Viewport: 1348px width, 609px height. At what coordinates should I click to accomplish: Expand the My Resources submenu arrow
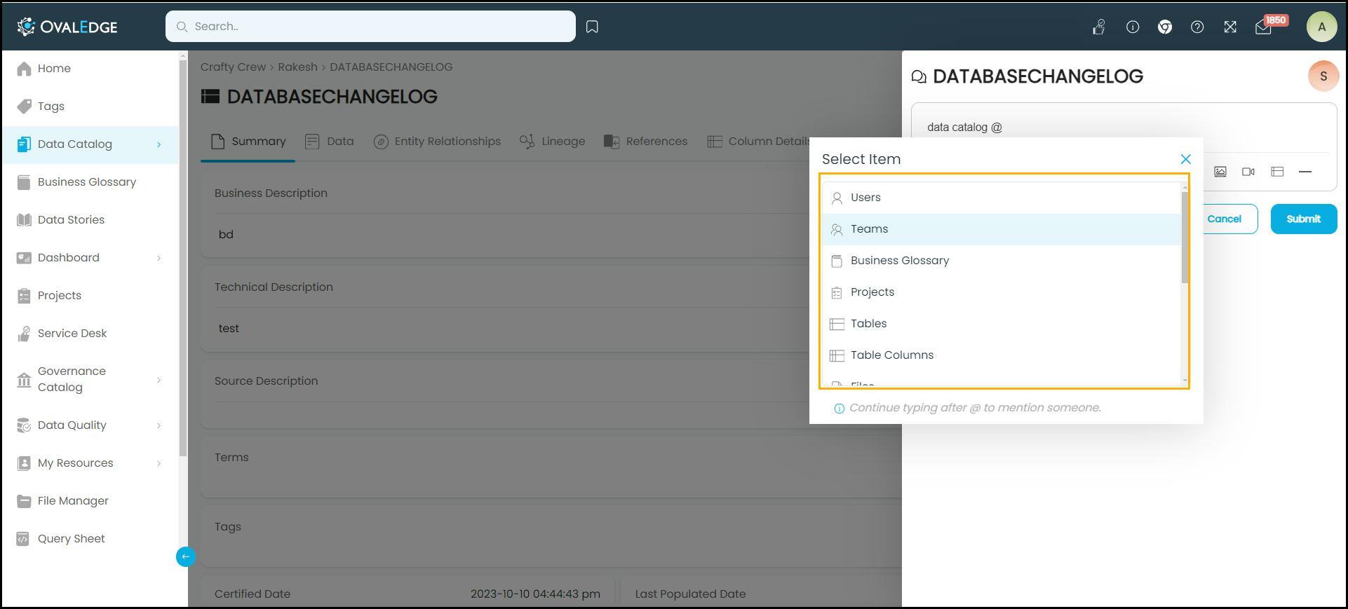pyautogui.click(x=159, y=463)
